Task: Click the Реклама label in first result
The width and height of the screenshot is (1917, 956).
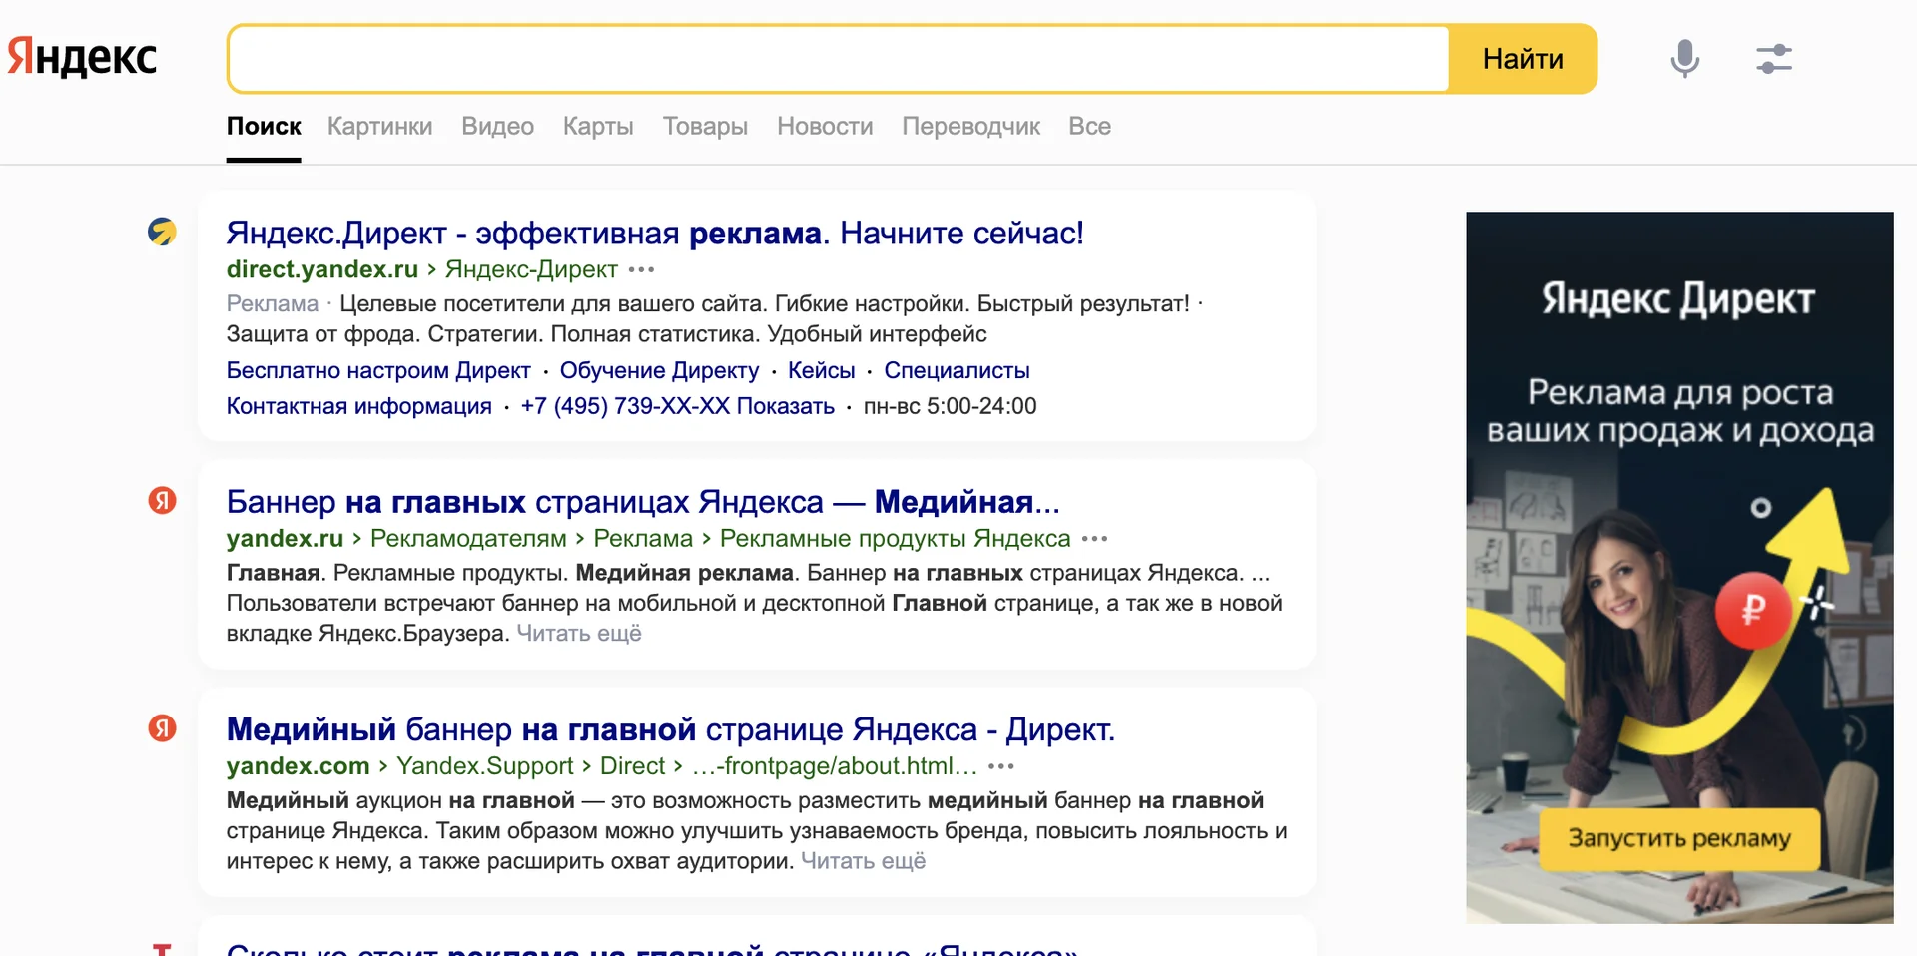Action: pyautogui.click(x=273, y=303)
